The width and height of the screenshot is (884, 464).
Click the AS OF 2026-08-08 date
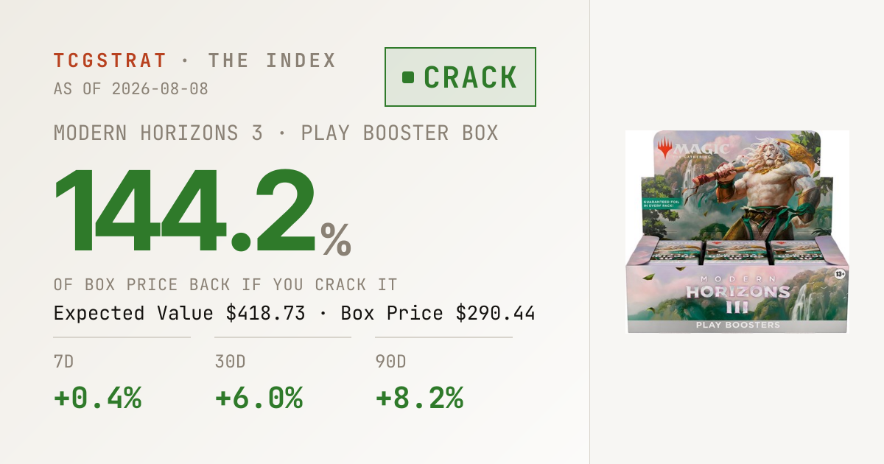tap(131, 89)
